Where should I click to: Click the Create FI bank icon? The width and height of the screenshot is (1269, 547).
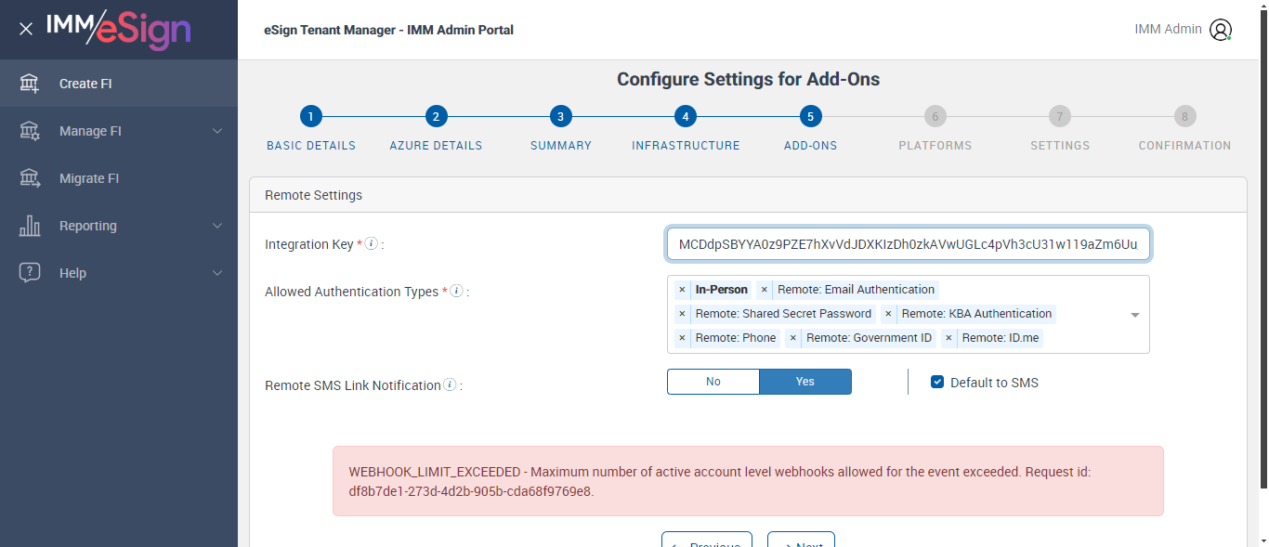30,84
